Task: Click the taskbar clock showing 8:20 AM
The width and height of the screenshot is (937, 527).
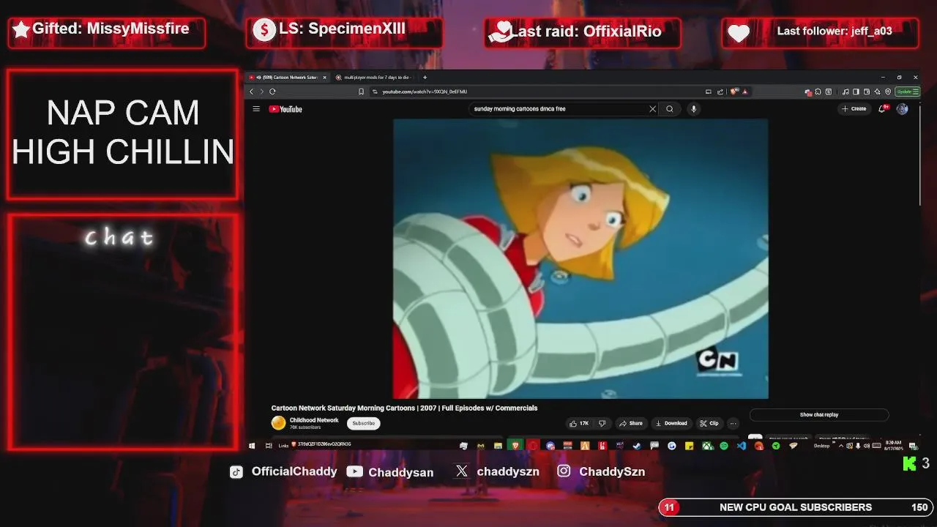Action: (893, 445)
